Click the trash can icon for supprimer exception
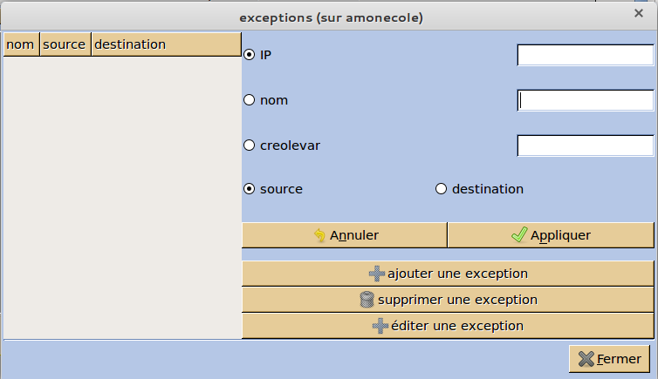The width and height of the screenshot is (658, 379). tap(367, 300)
